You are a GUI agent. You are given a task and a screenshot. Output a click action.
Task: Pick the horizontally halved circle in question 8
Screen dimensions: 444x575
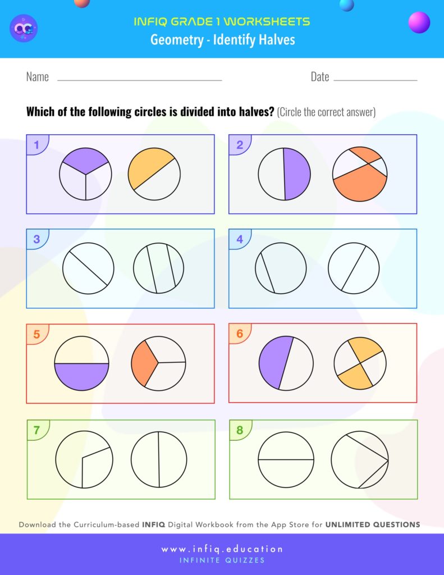point(286,459)
